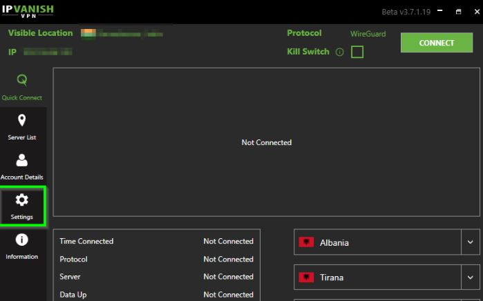Select the Tirana city field
This screenshot has width=483, height=301.
[387, 278]
